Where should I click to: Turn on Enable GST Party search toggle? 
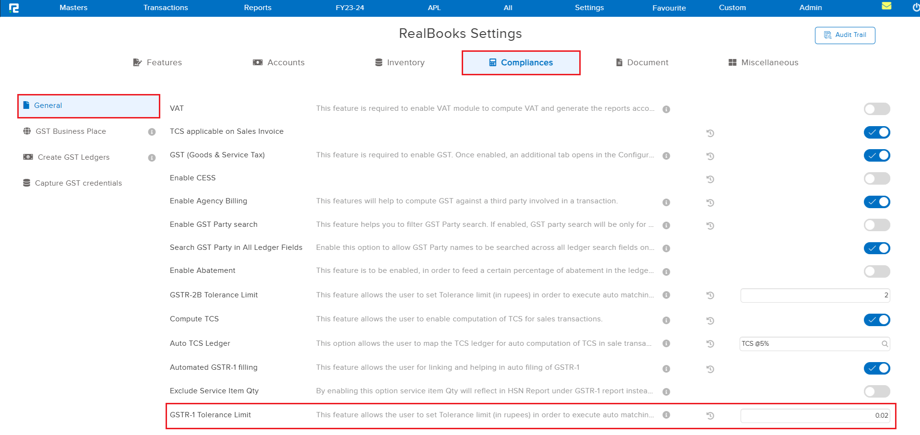coord(877,225)
